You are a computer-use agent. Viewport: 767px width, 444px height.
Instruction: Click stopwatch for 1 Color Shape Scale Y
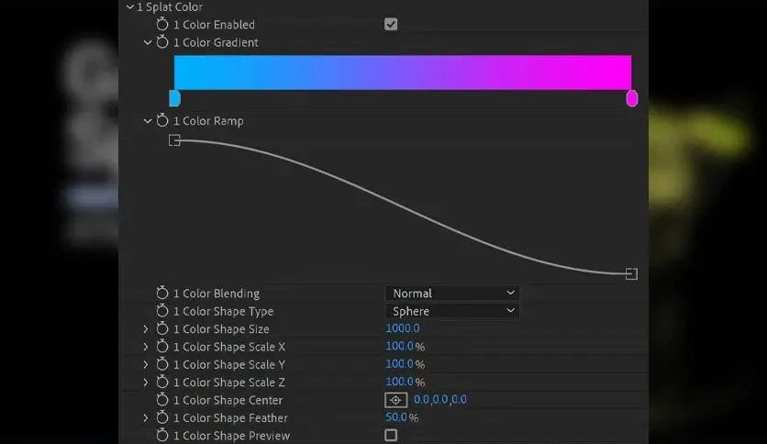(x=161, y=364)
